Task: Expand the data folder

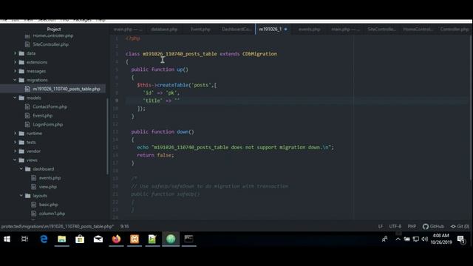Action: [15, 53]
